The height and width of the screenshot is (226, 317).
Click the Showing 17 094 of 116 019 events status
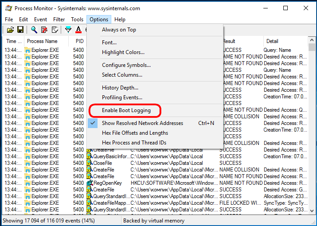click(48, 220)
